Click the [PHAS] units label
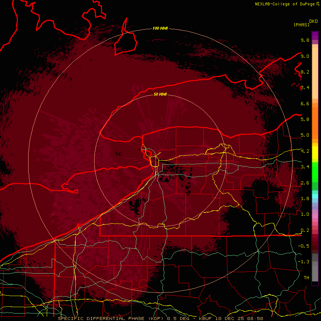Screen dimensions: 321x321 click(301, 25)
